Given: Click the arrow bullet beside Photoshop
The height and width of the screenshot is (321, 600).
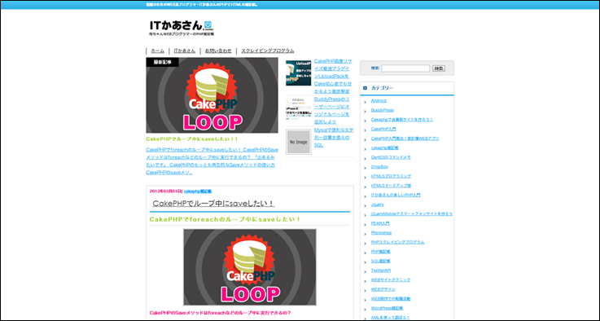Looking at the screenshot, I should point(366,234).
